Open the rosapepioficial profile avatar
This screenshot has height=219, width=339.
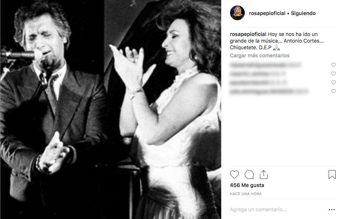237,13
